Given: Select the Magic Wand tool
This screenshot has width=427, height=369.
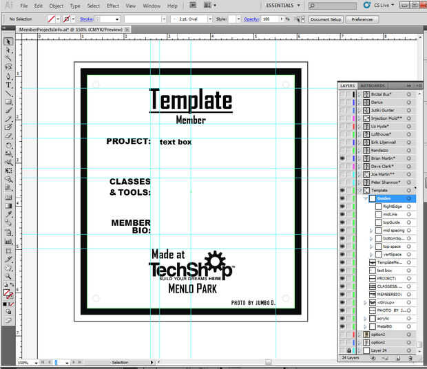Looking at the screenshot, I should click(x=8, y=59).
